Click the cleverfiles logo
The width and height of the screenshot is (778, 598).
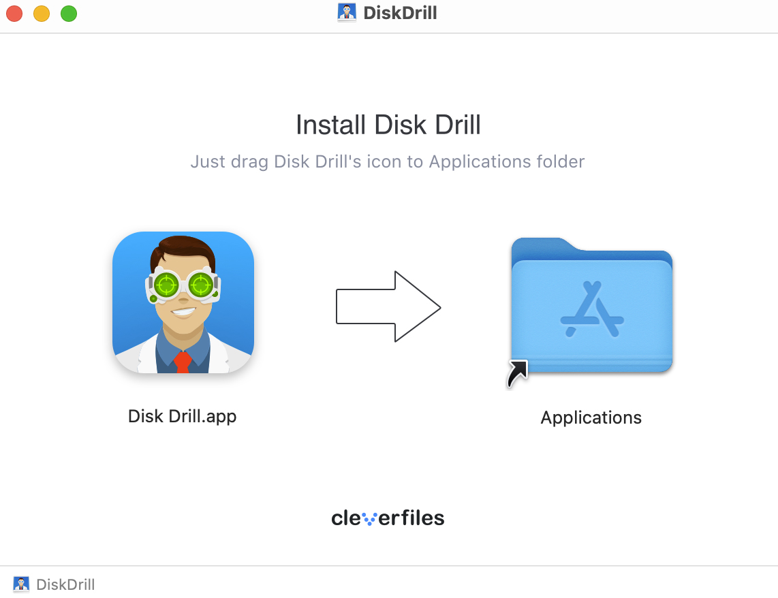pos(388,517)
